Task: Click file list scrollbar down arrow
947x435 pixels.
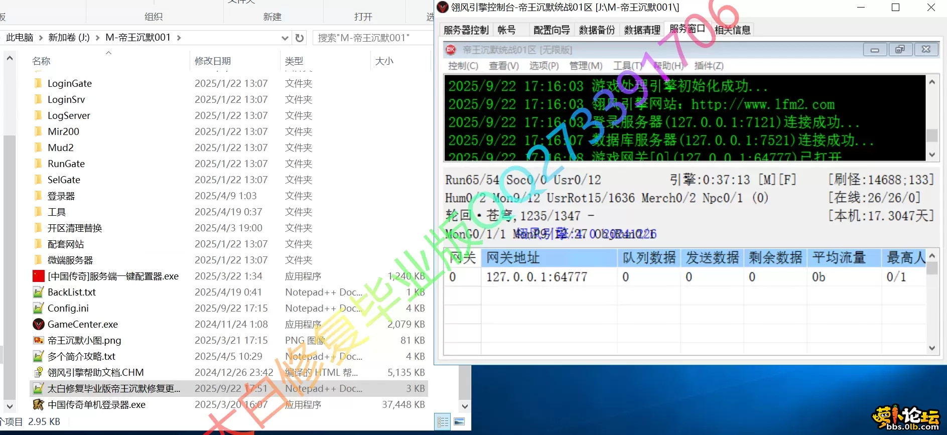Action: pyautogui.click(x=465, y=406)
